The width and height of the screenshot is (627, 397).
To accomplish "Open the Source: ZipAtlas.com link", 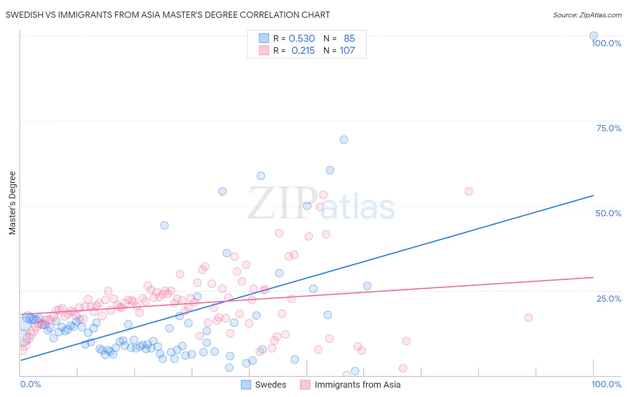I will click(587, 15).
